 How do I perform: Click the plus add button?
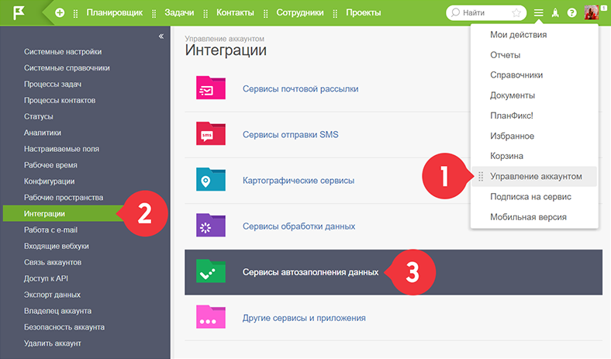click(x=60, y=13)
